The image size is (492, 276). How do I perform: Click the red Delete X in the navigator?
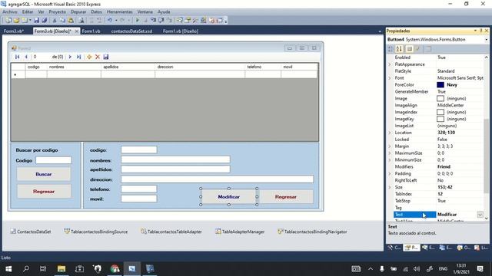coord(98,57)
